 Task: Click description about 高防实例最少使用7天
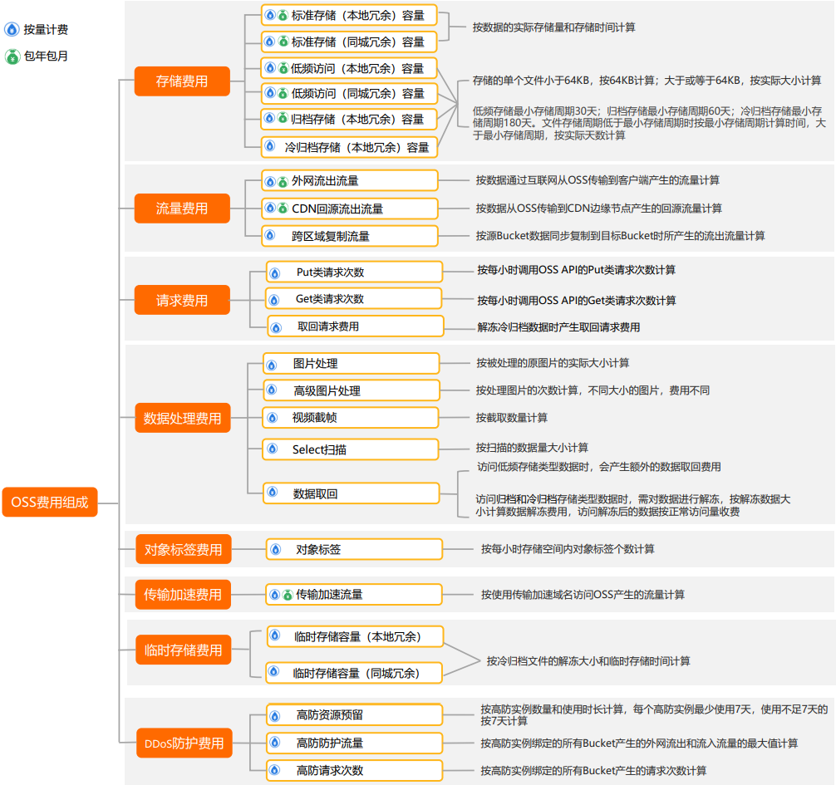click(x=654, y=715)
